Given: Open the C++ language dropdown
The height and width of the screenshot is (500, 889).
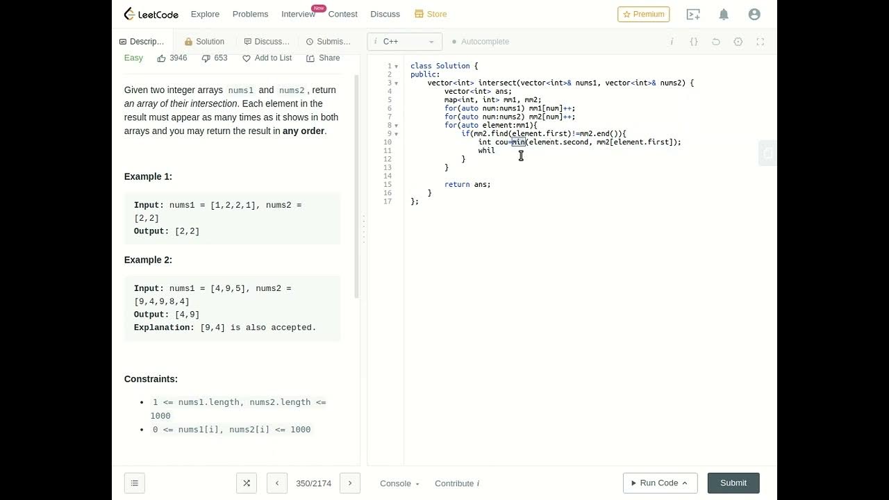Looking at the screenshot, I should (x=404, y=42).
